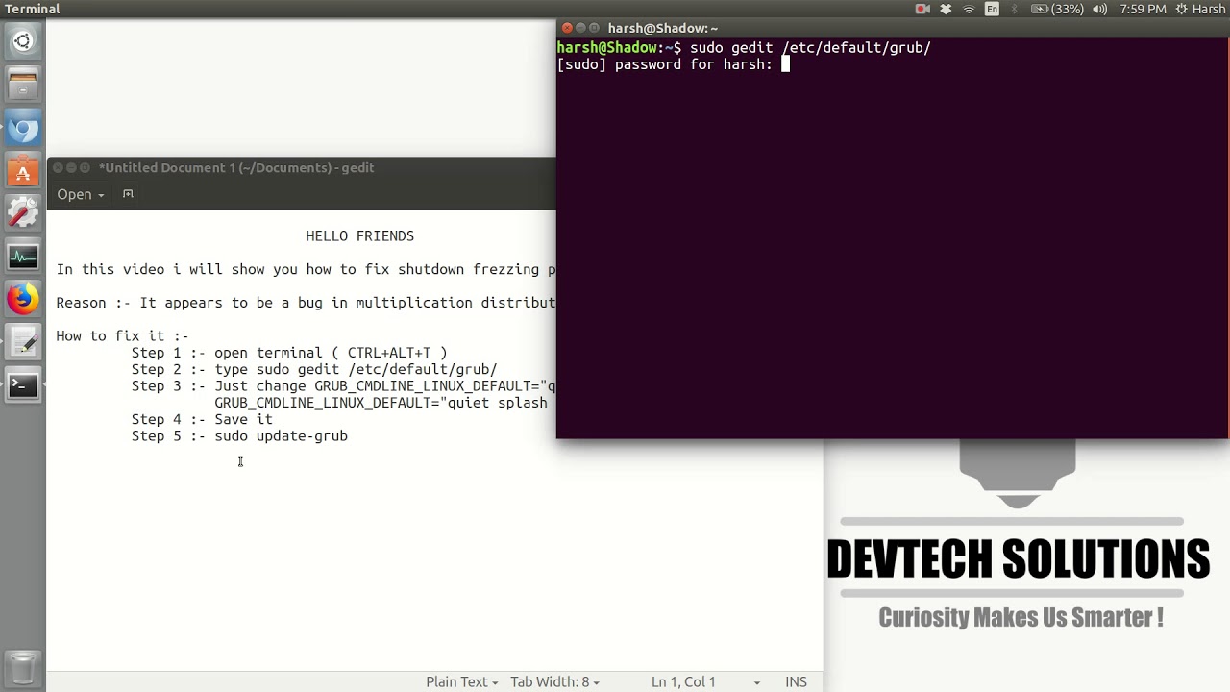Screen dimensions: 1230x692
Task: Click the Step 3 Just change line
Action: (x=343, y=386)
